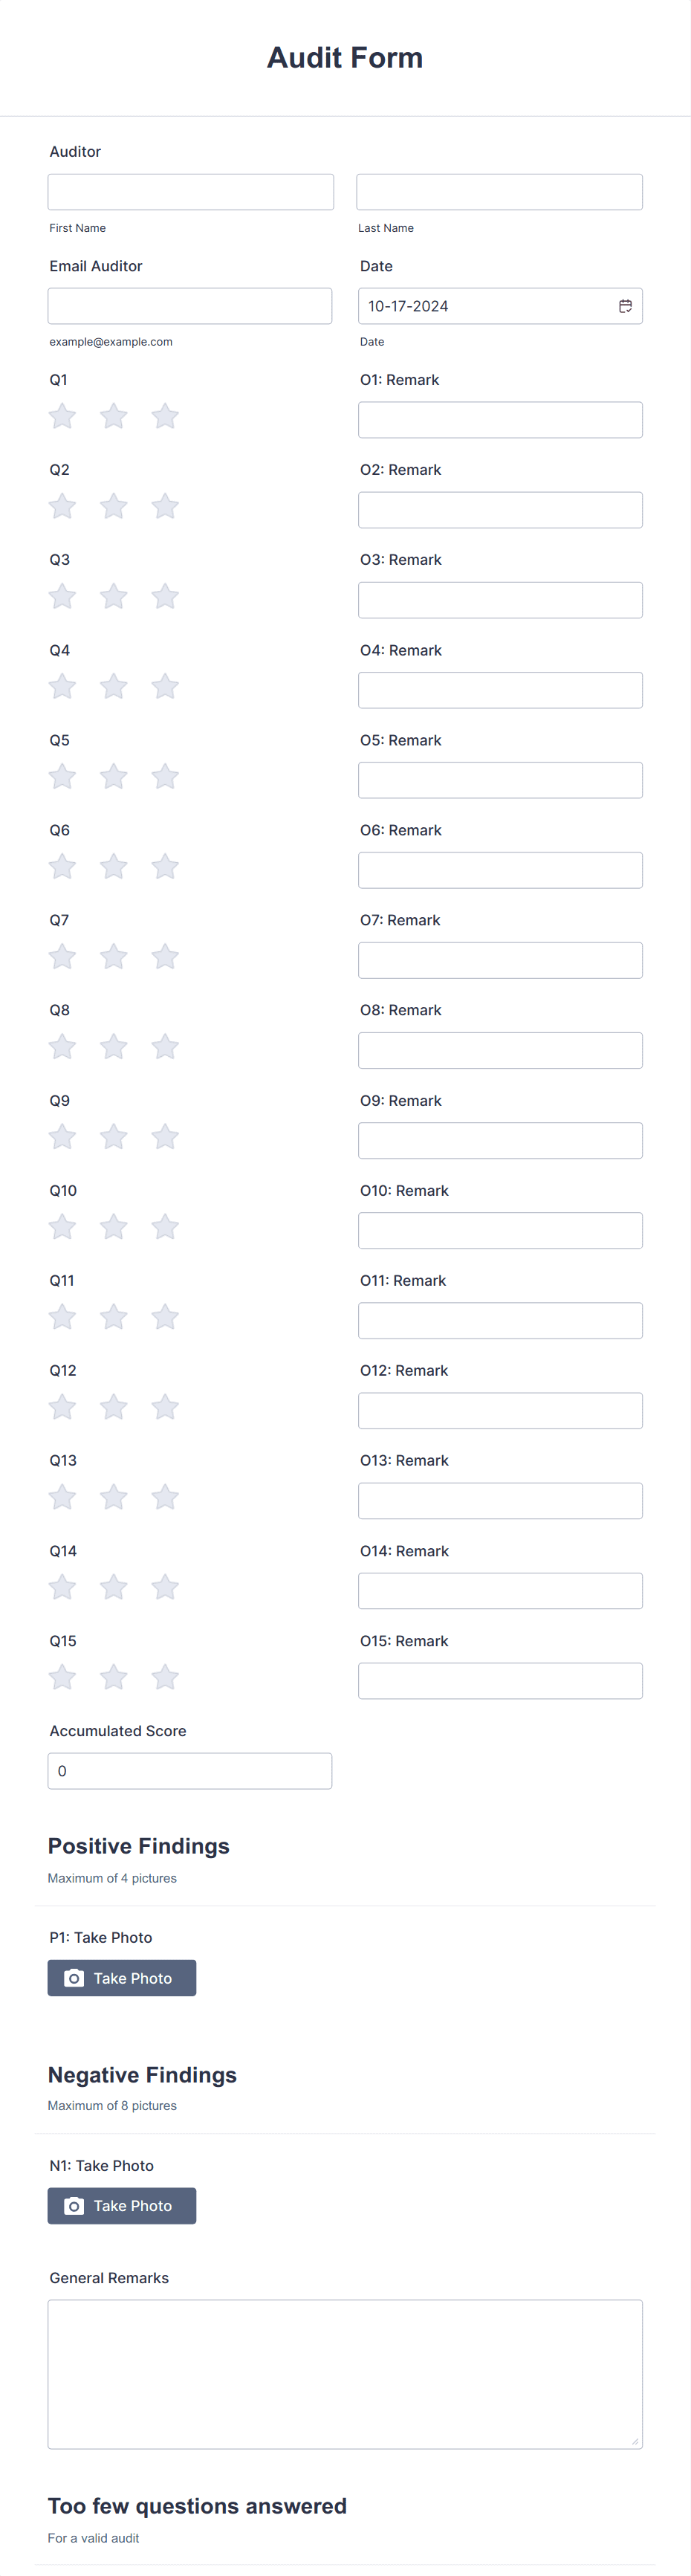Select the date value 10-17-2024

point(410,306)
